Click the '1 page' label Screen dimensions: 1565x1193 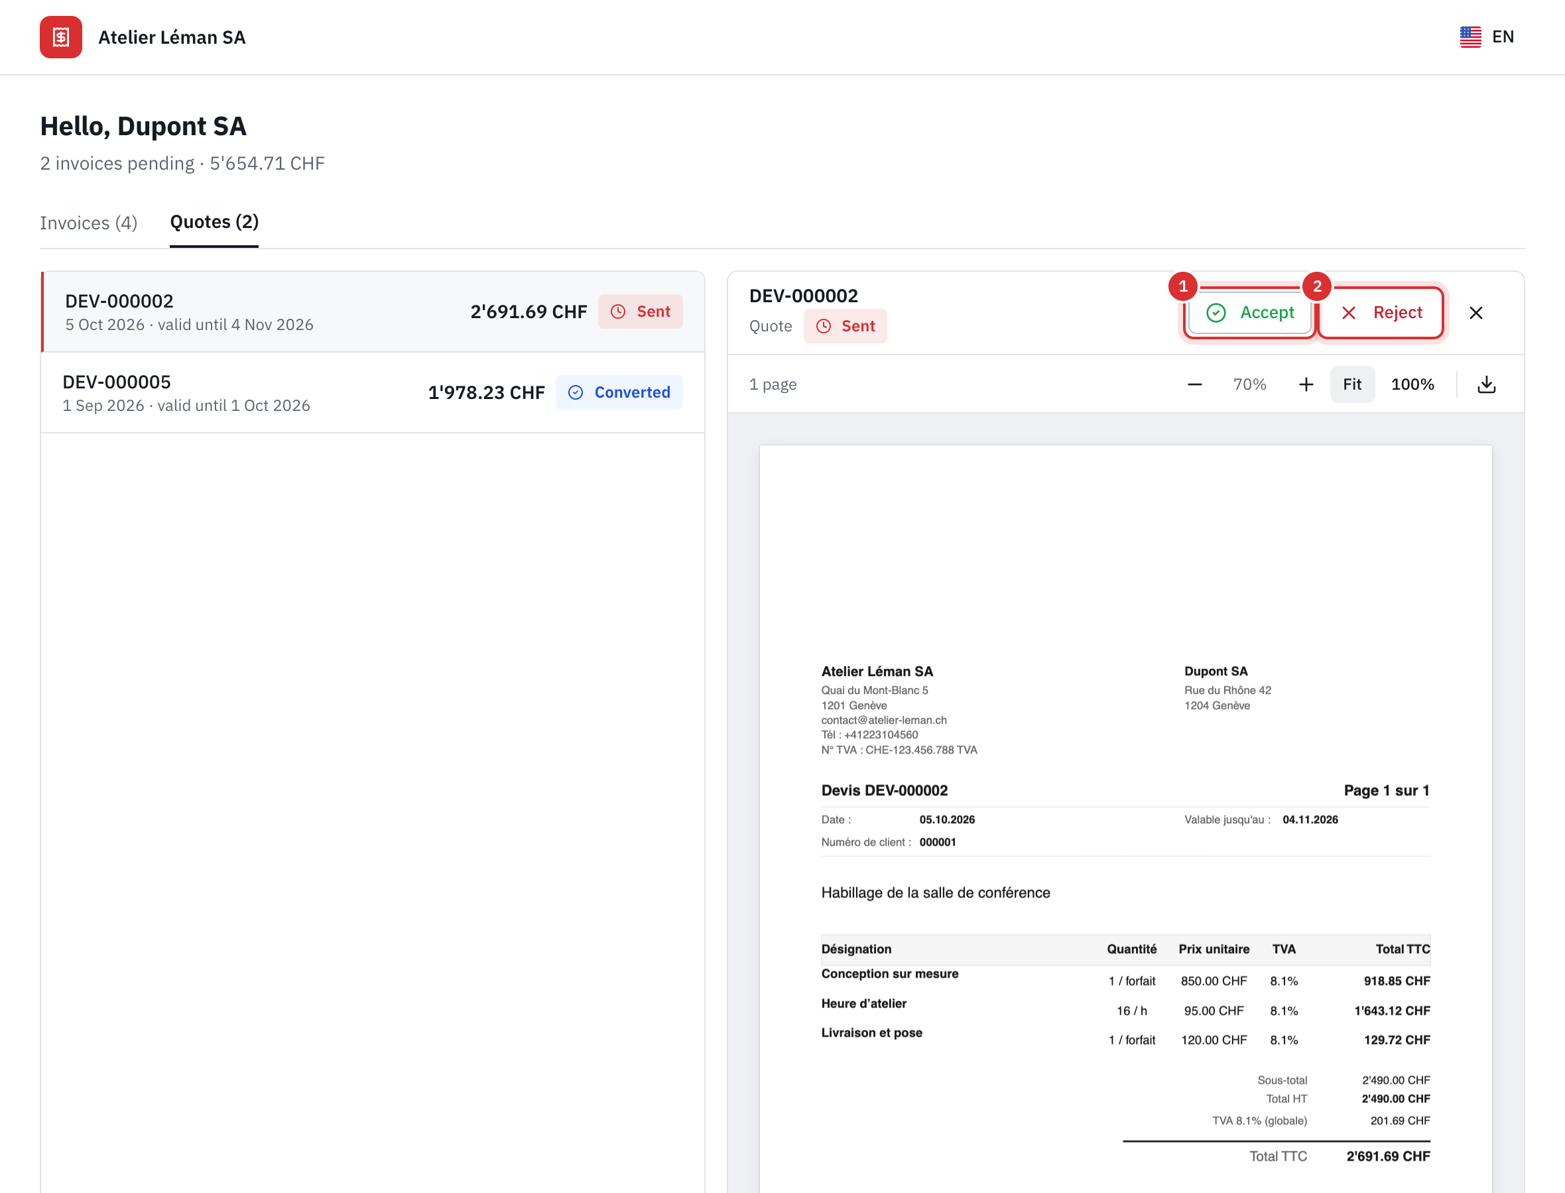[773, 384]
